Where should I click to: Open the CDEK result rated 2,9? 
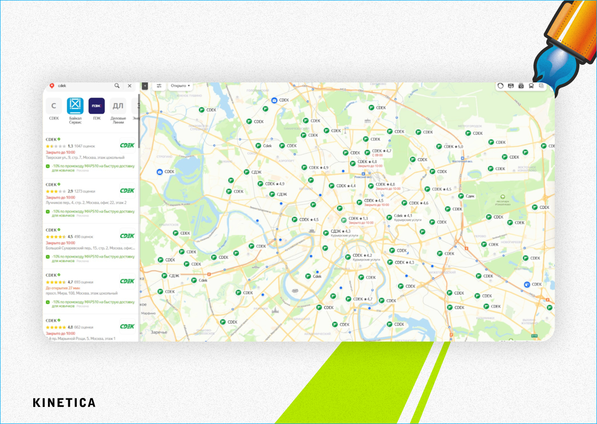pyautogui.click(x=91, y=200)
